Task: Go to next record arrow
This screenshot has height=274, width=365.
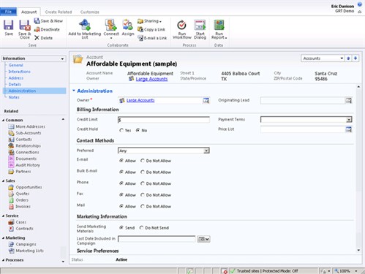Action: tap(355, 58)
